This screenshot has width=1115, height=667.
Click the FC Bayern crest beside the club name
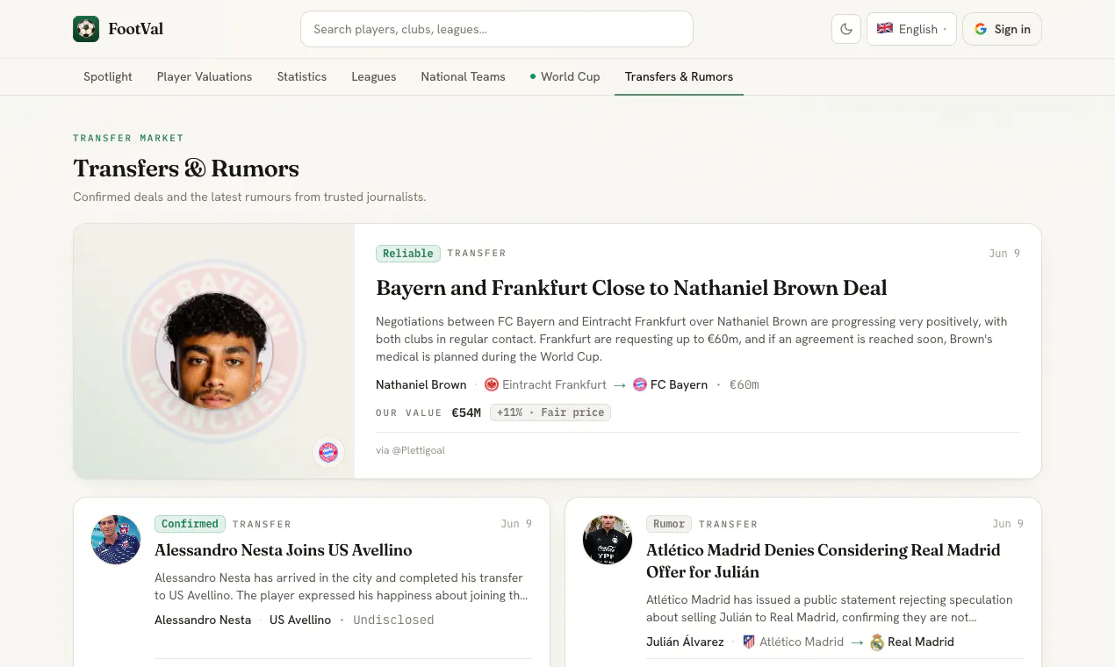pos(640,384)
